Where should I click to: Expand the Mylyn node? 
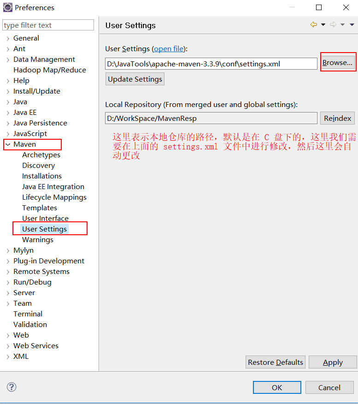tap(8, 250)
